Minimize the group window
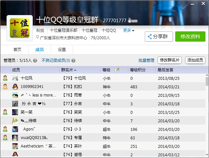This screenshot has width=209, height=158. tap(192, 4)
